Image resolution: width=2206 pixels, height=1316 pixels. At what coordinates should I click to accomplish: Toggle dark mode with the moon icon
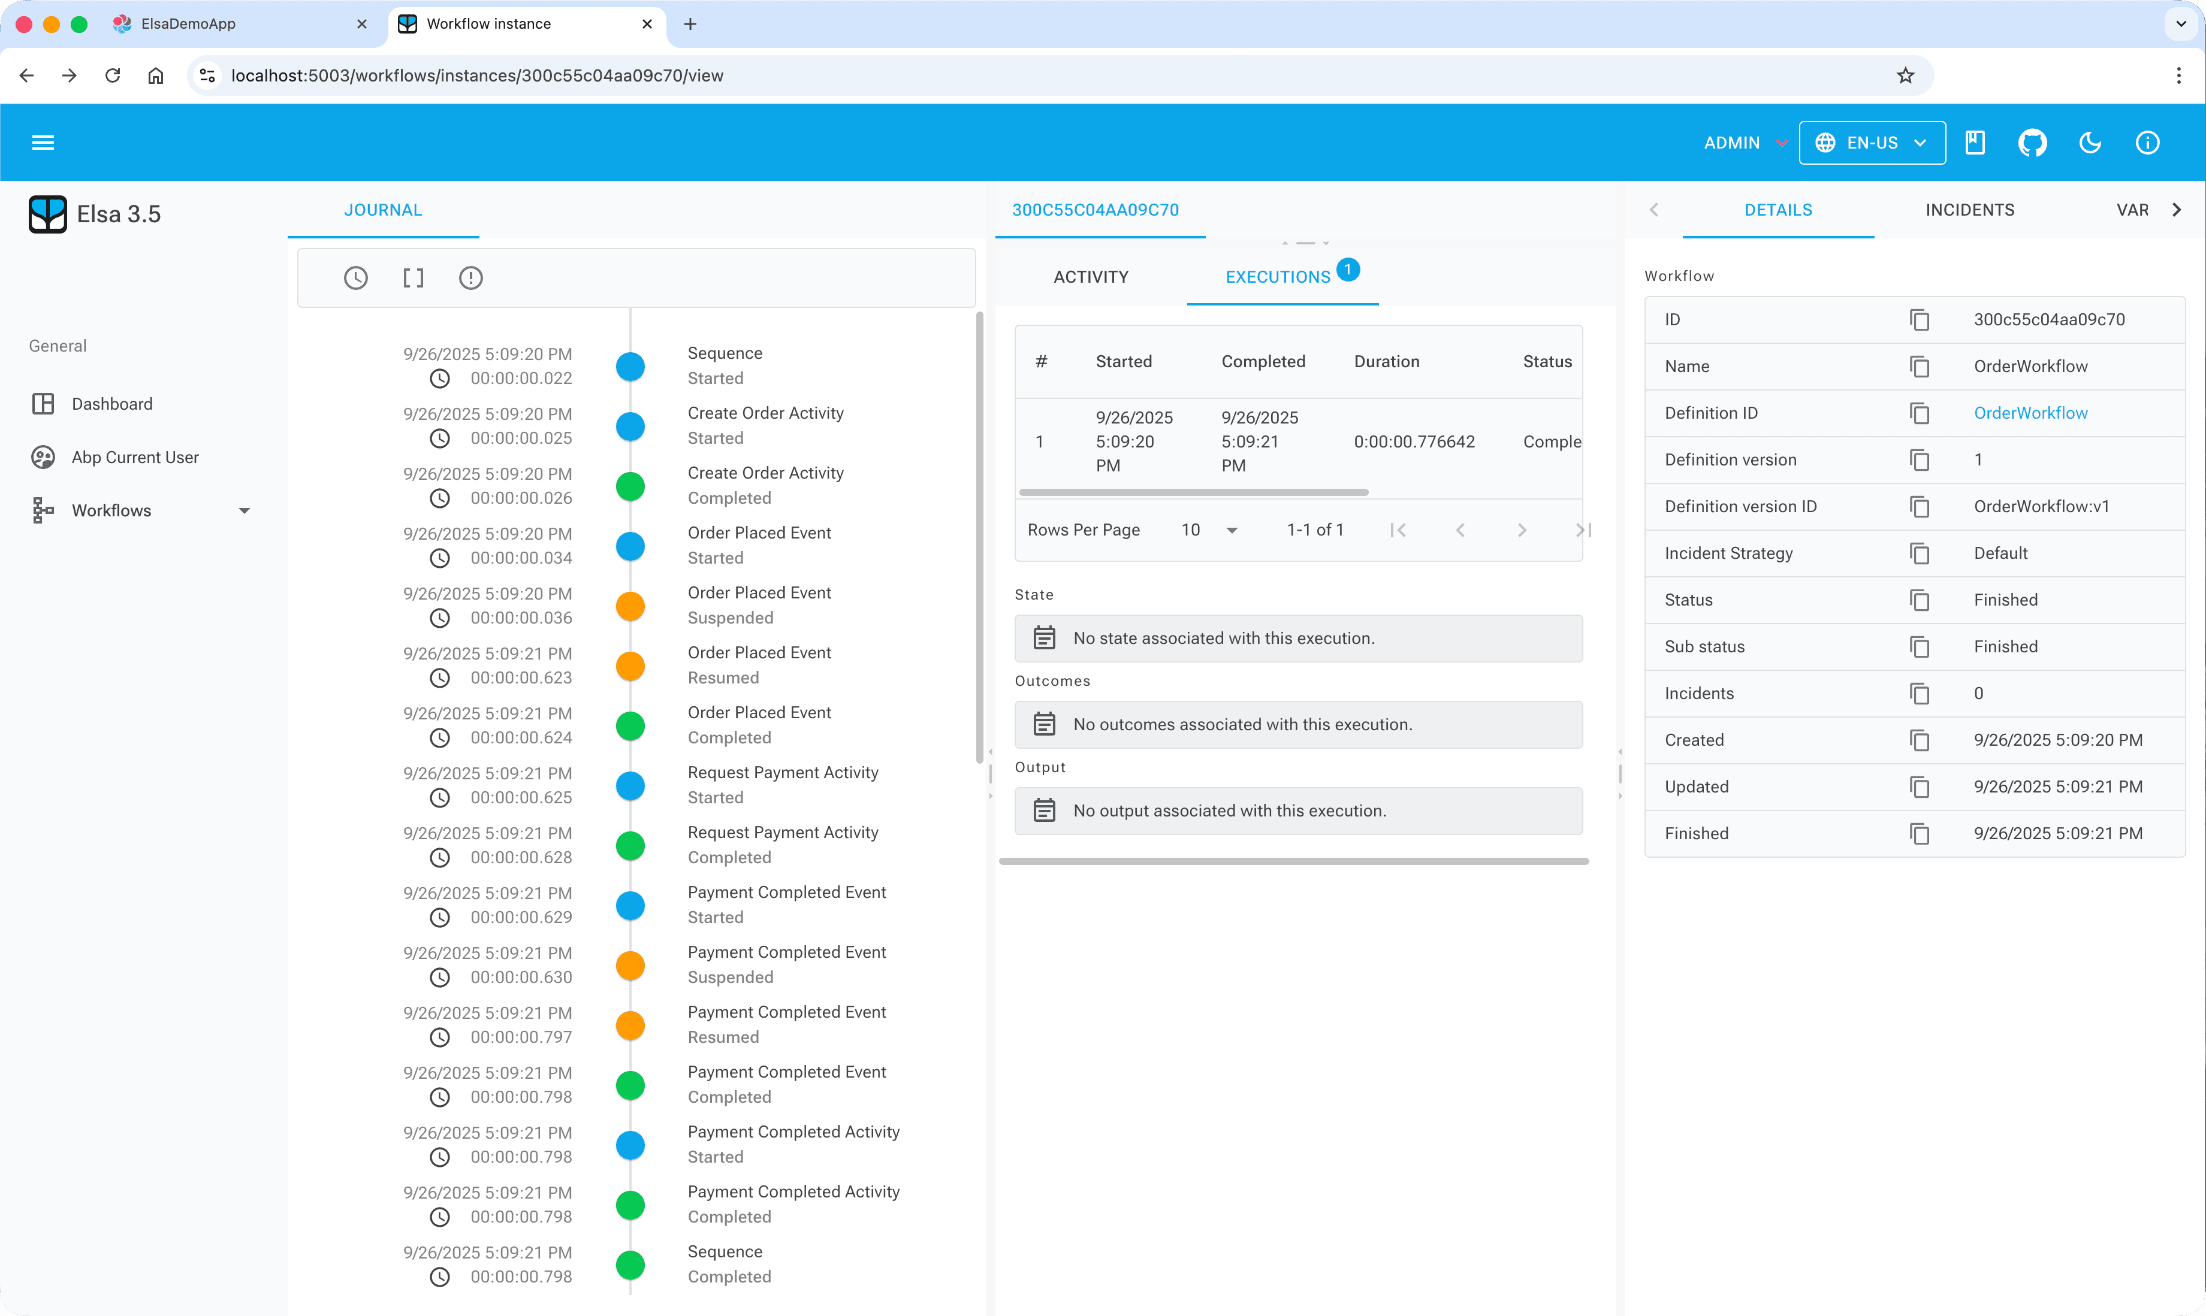[x=2090, y=142]
